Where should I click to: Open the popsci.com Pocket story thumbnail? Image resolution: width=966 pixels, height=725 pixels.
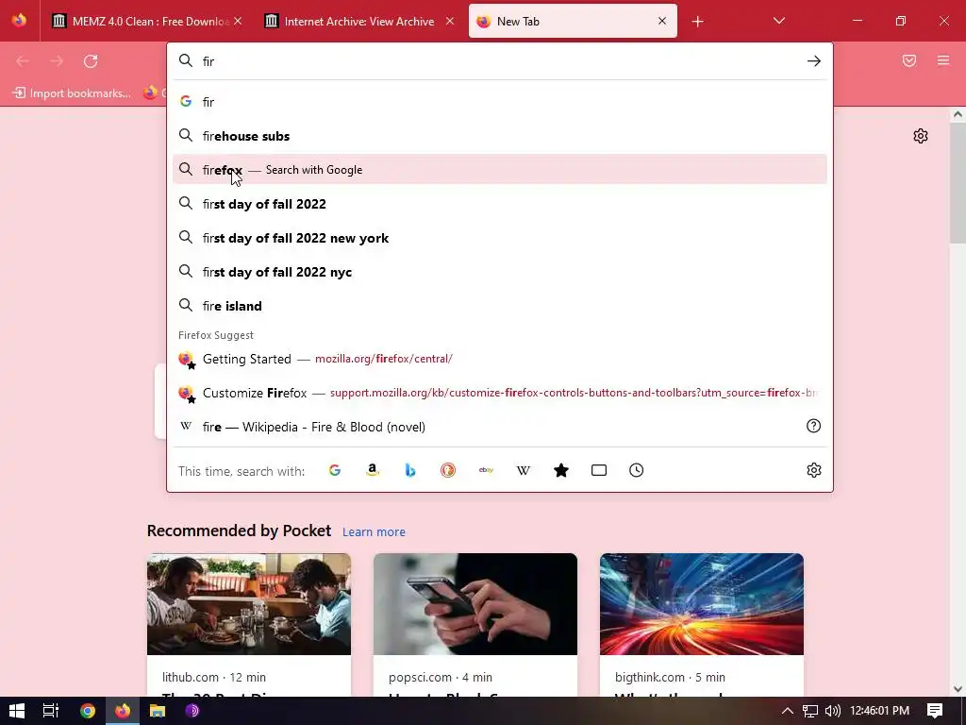tap(475, 604)
